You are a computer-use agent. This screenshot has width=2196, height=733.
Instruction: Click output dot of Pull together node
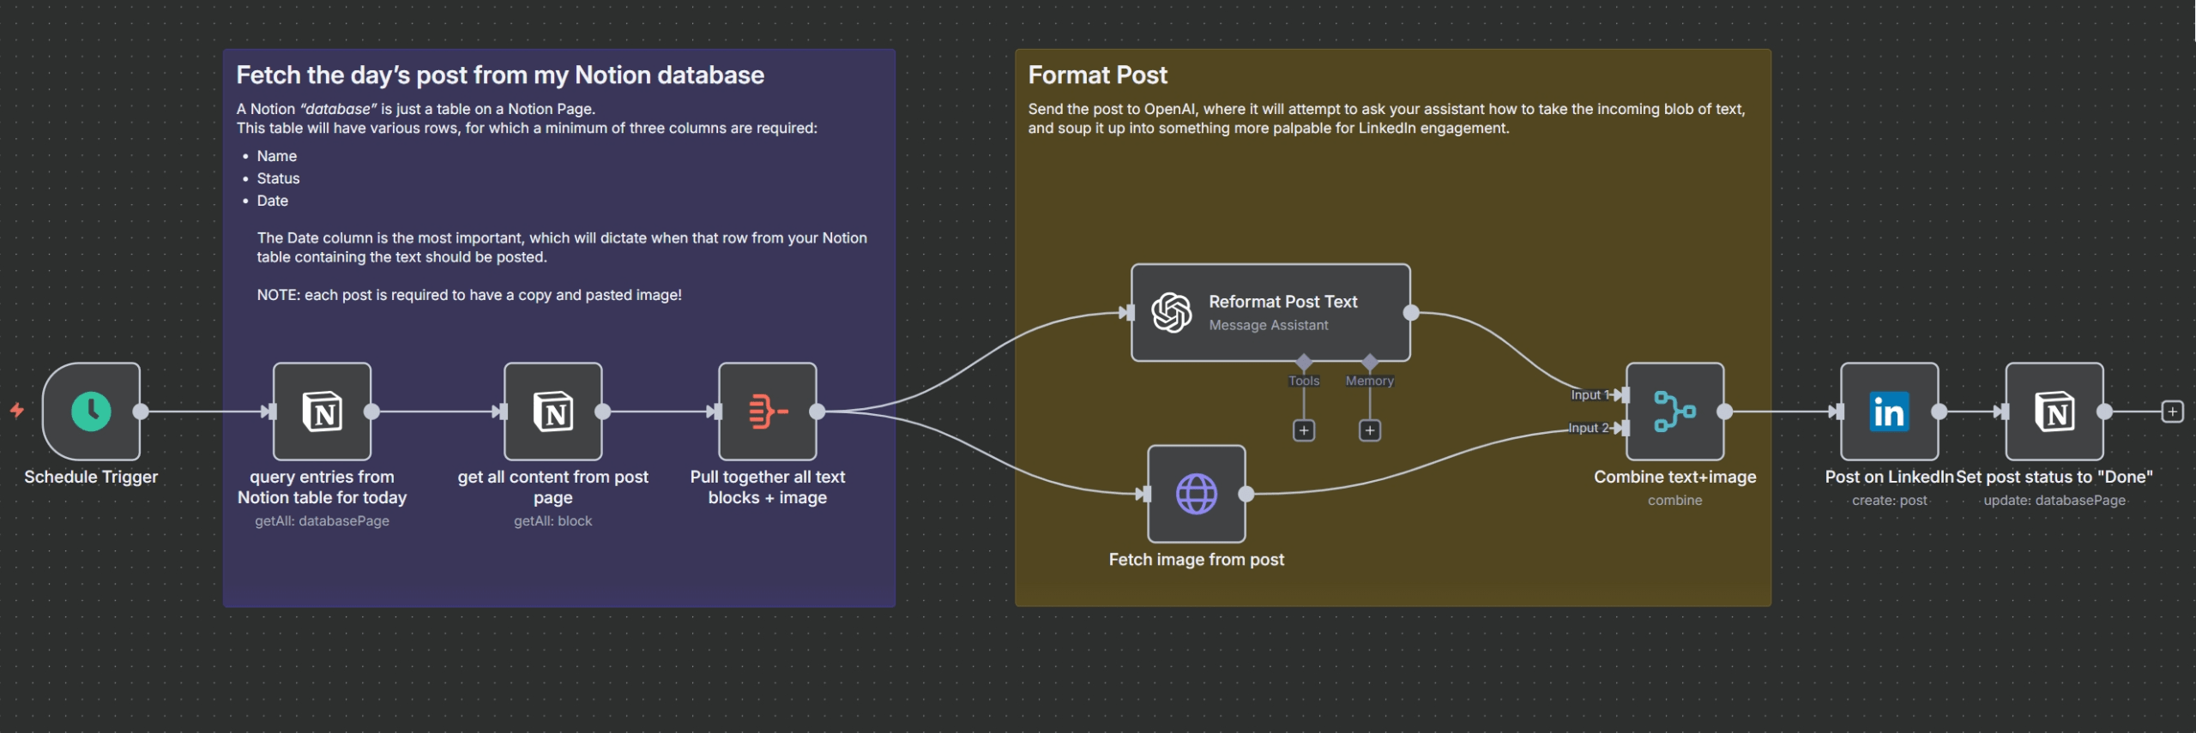[817, 412]
